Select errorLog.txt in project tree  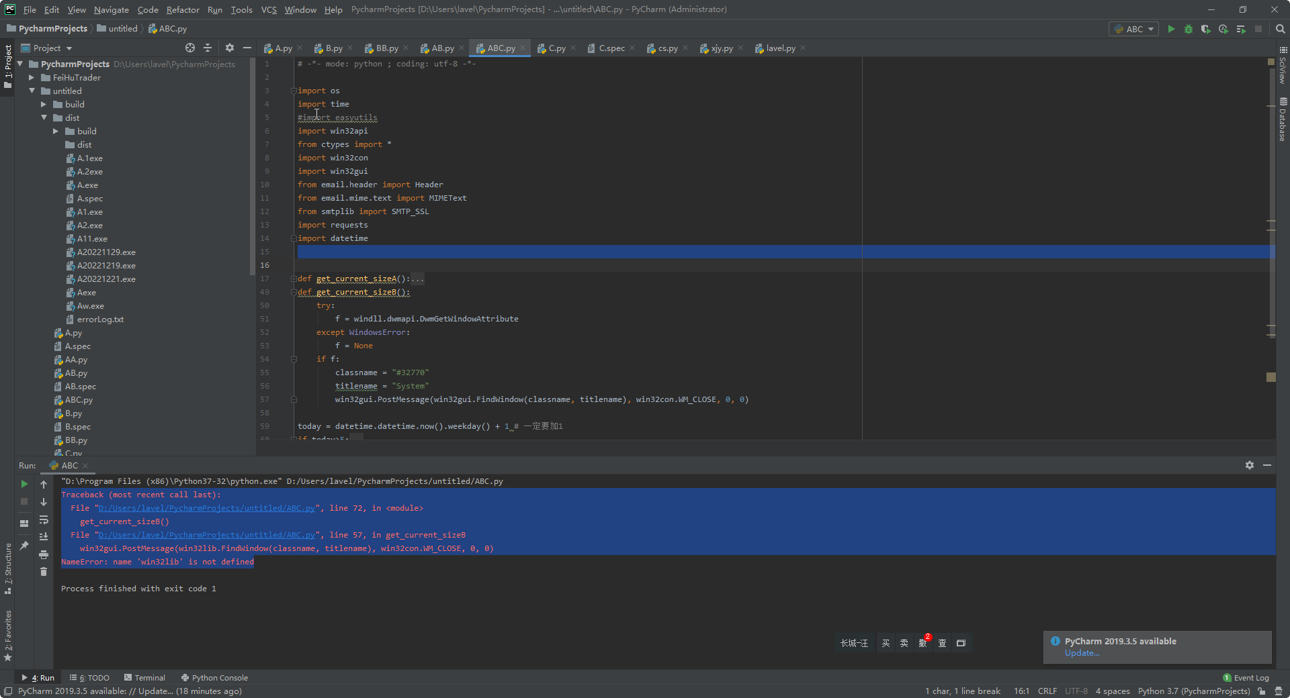tap(99, 319)
